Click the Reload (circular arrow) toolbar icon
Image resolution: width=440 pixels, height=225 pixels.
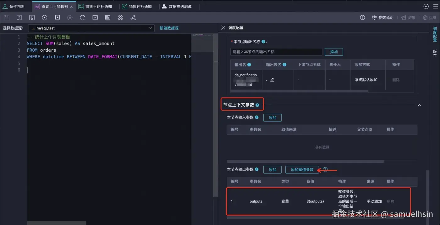pos(82,18)
